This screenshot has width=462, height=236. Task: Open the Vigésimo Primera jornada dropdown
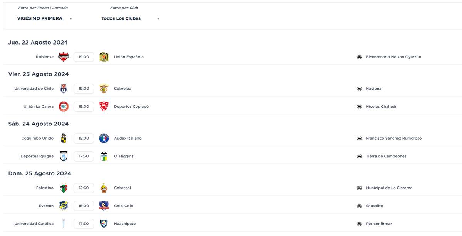click(x=45, y=18)
